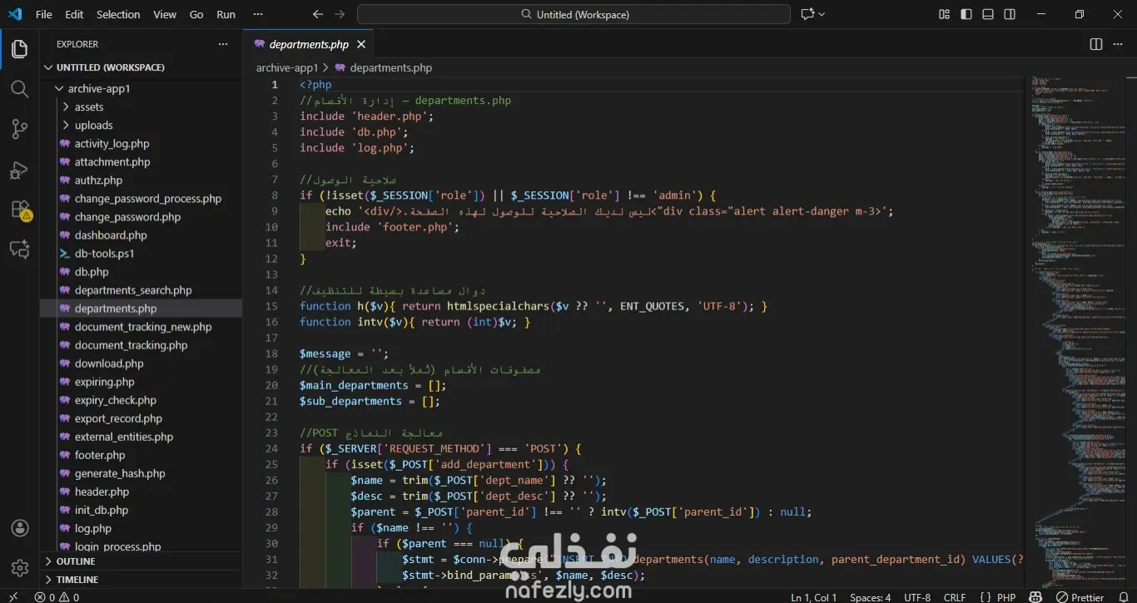Open the Edit menu

[74, 14]
